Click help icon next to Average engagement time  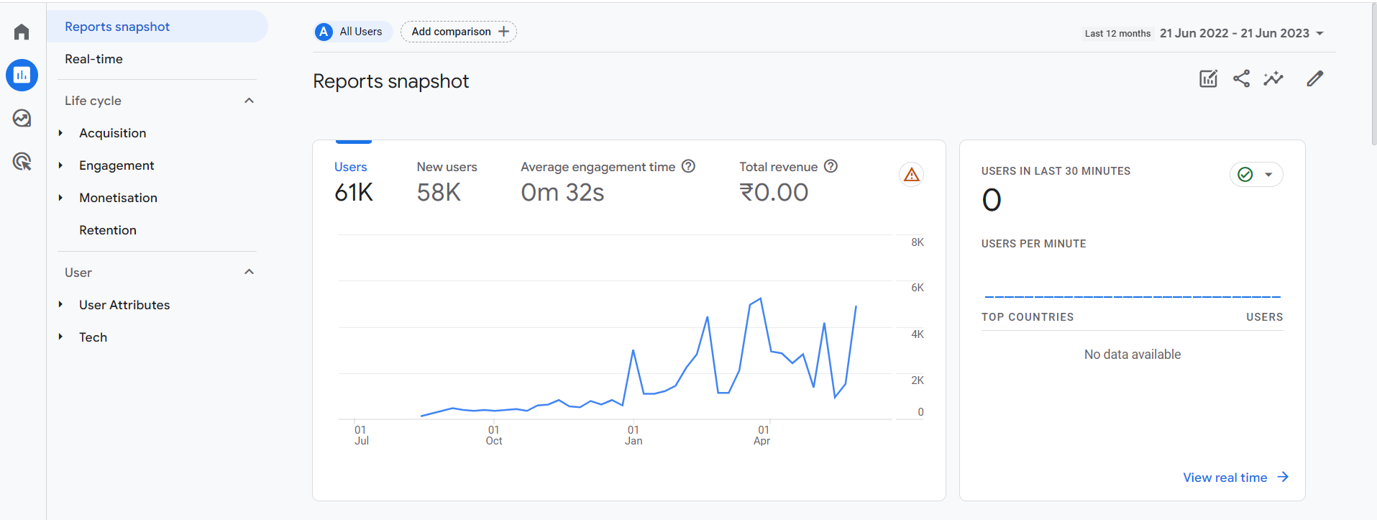pos(688,166)
